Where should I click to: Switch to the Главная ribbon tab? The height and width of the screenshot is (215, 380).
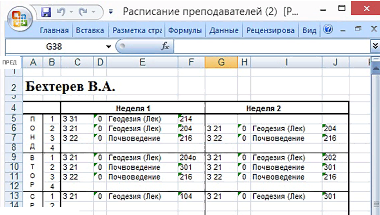tap(54, 30)
